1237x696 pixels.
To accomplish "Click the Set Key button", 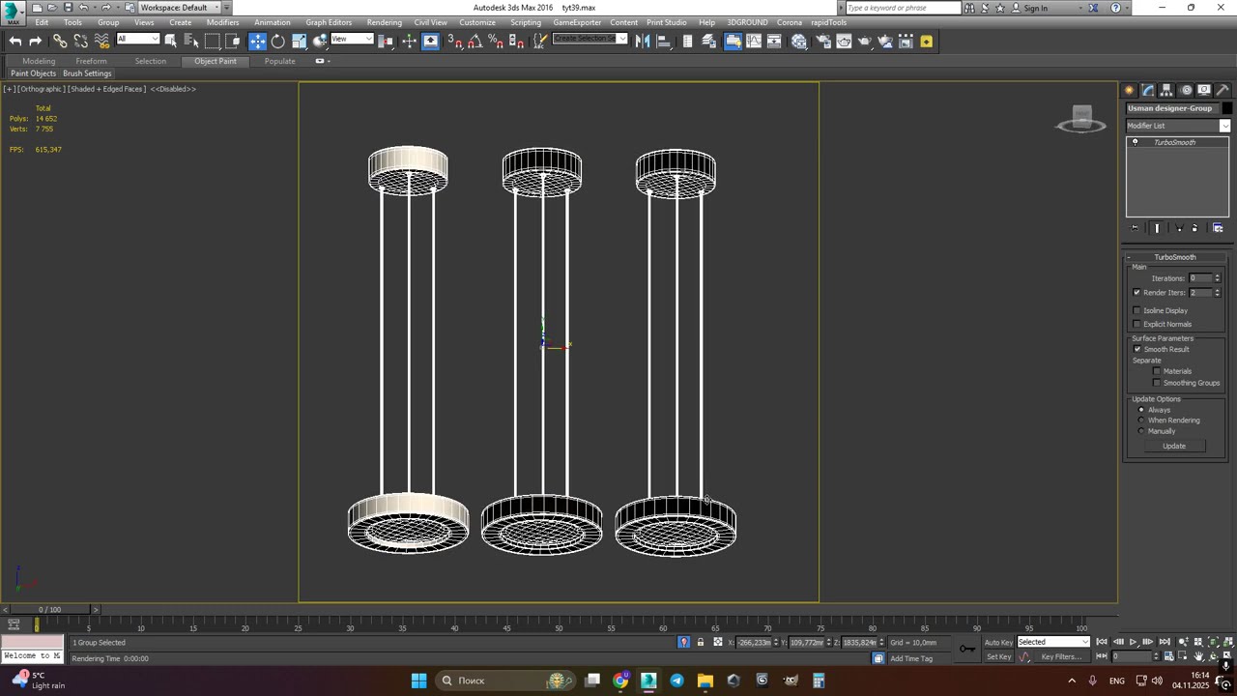I will [998, 657].
